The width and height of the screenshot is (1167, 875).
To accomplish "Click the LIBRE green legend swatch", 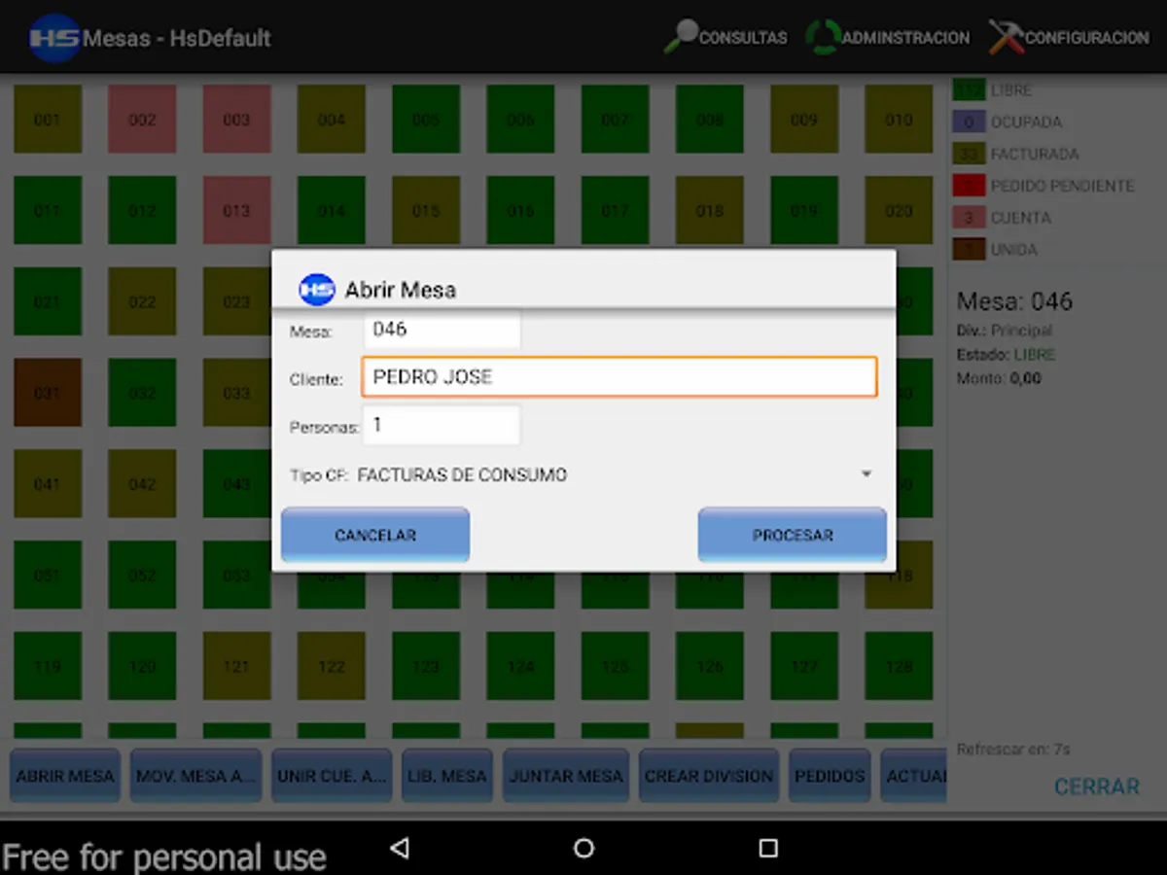I will 969,90.
